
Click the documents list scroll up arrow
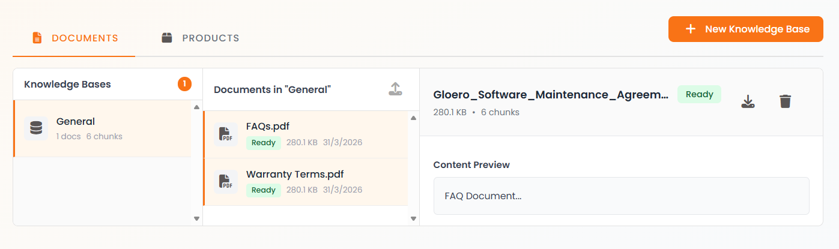click(413, 118)
